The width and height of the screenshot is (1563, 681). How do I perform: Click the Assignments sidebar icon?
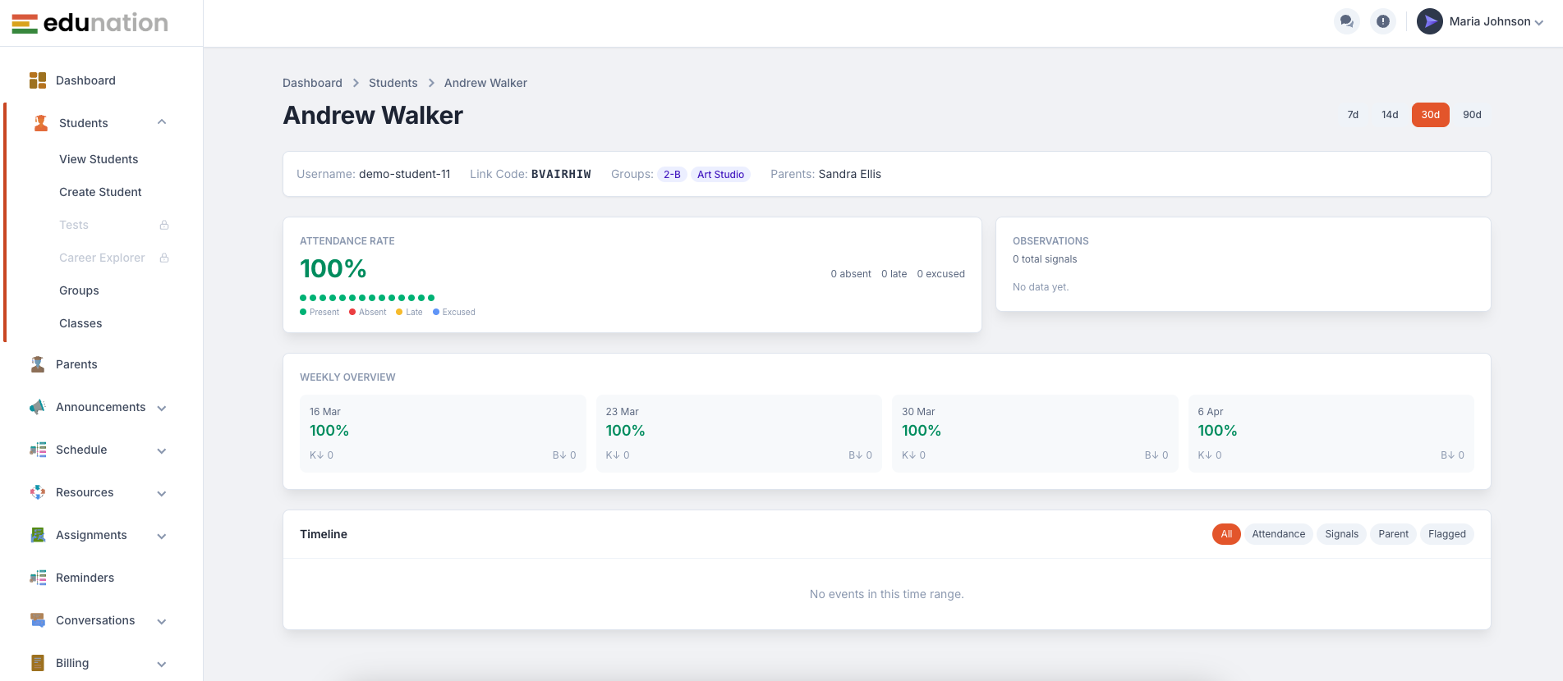[38, 535]
